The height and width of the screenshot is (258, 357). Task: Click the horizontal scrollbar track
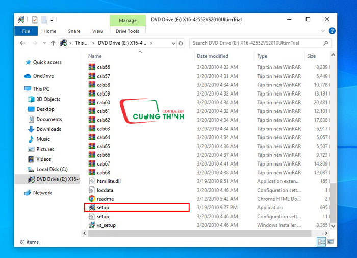click(x=200, y=233)
